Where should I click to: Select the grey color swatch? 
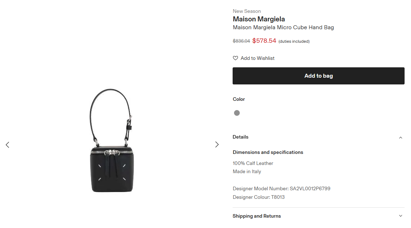(237, 113)
